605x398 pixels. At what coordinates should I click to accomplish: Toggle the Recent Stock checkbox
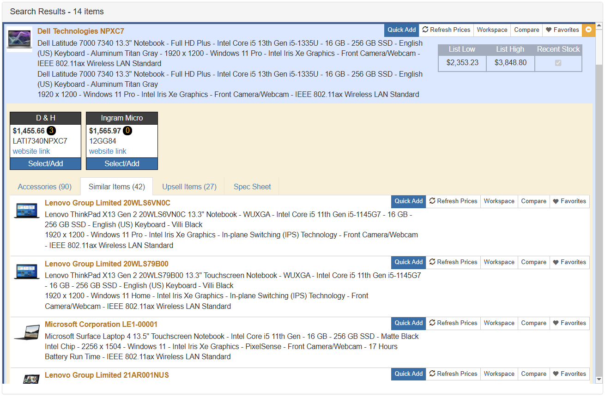[x=558, y=63]
